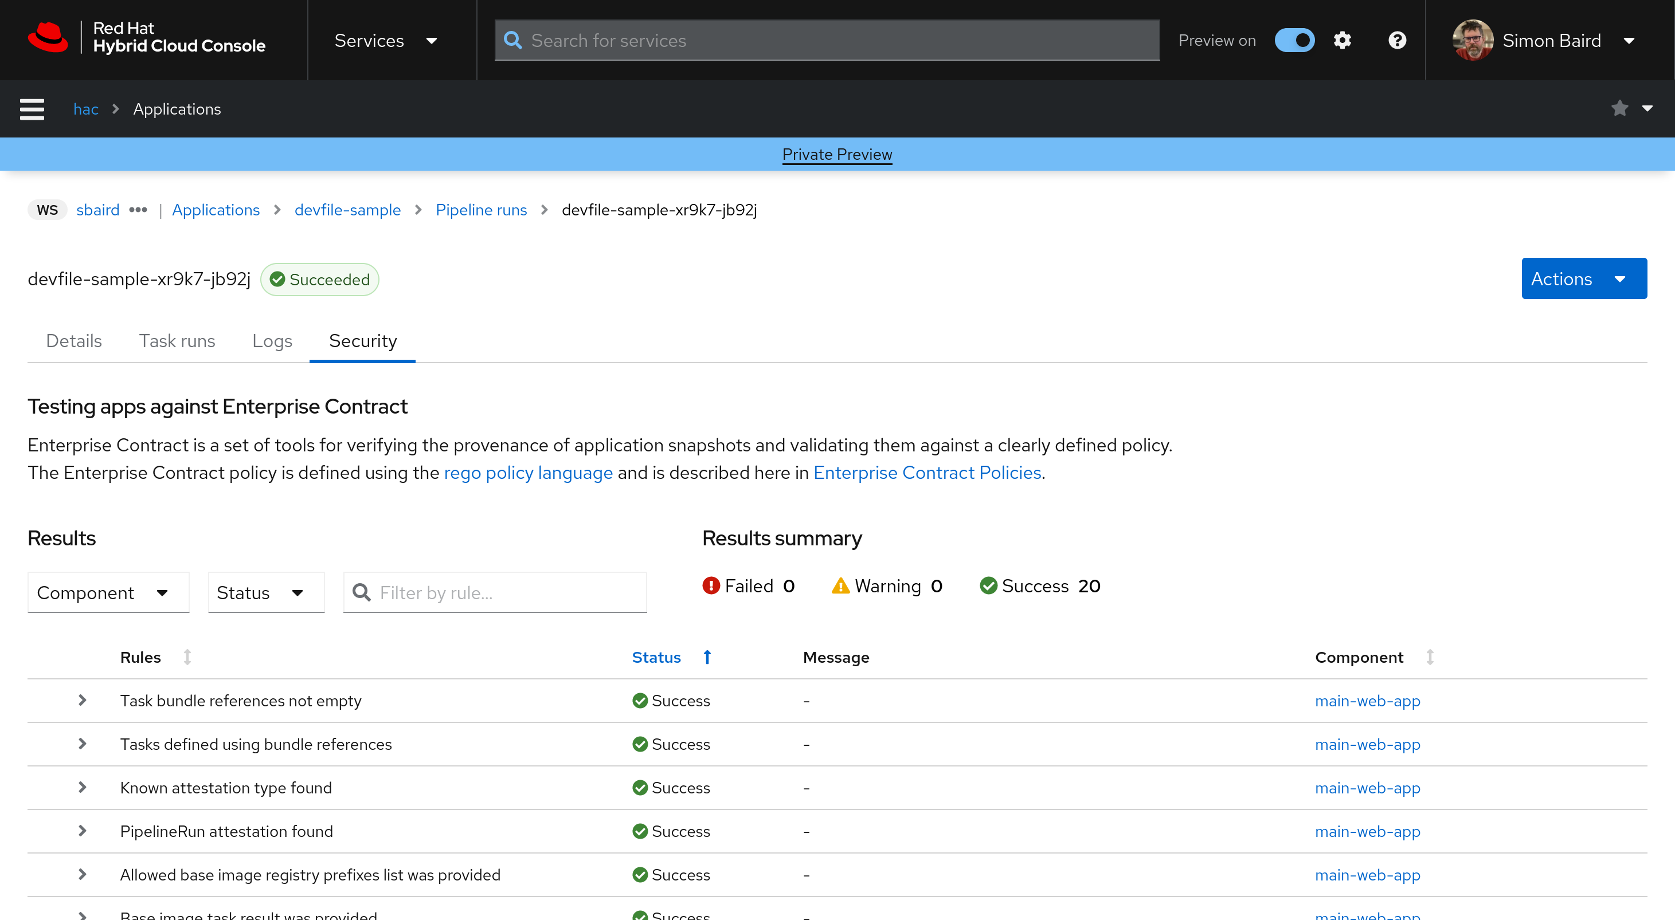This screenshot has width=1675, height=920.
Task: Switch to the Logs tab
Action: pyautogui.click(x=272, y=340)
